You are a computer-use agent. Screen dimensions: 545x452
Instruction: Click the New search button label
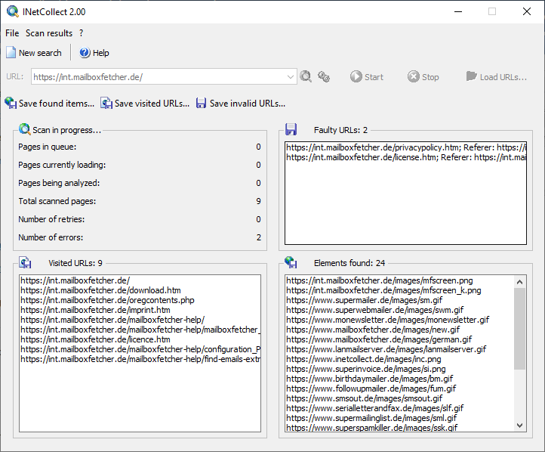(40, 53)
